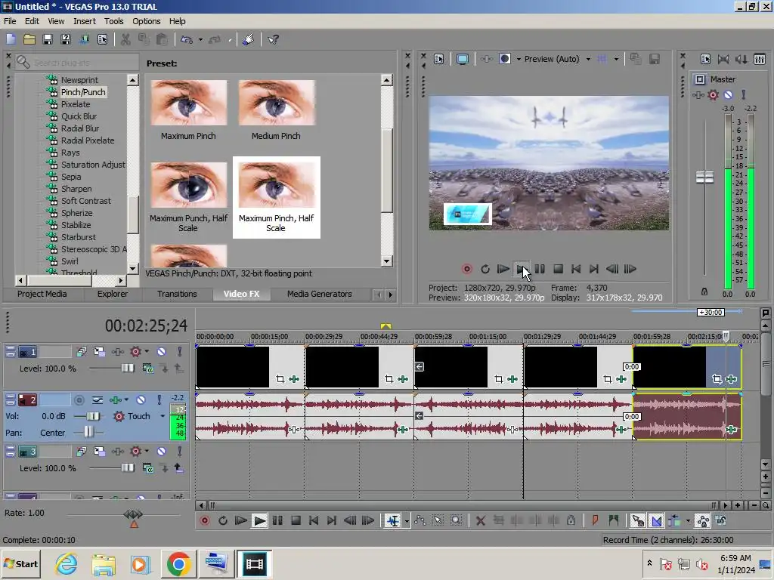Create a new project from main toolbar
774x580 pixels.
[x=11, y=39]
